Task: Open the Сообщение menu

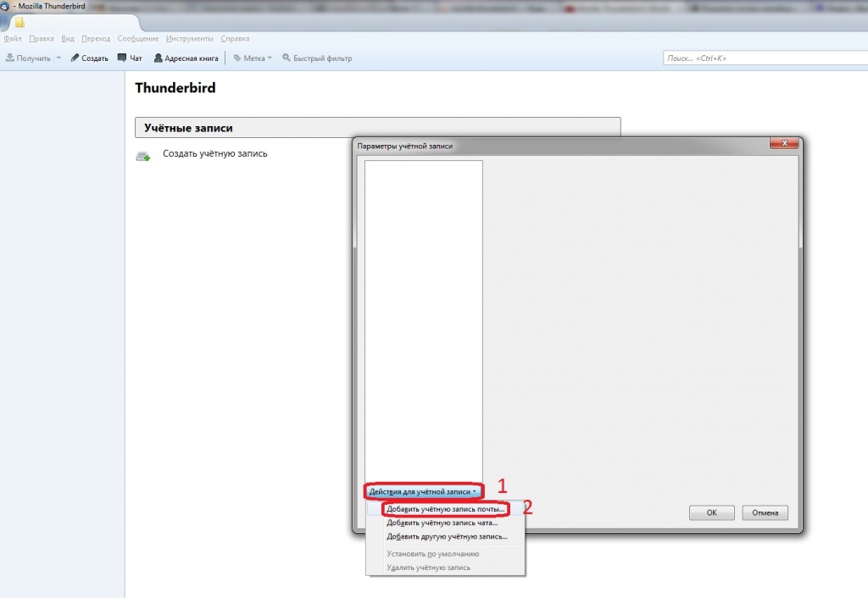Action: pyautogui.click(x=138, y=39)
